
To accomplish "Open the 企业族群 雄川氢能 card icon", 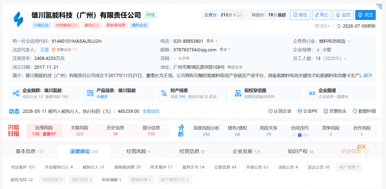I will pos(16,93).
